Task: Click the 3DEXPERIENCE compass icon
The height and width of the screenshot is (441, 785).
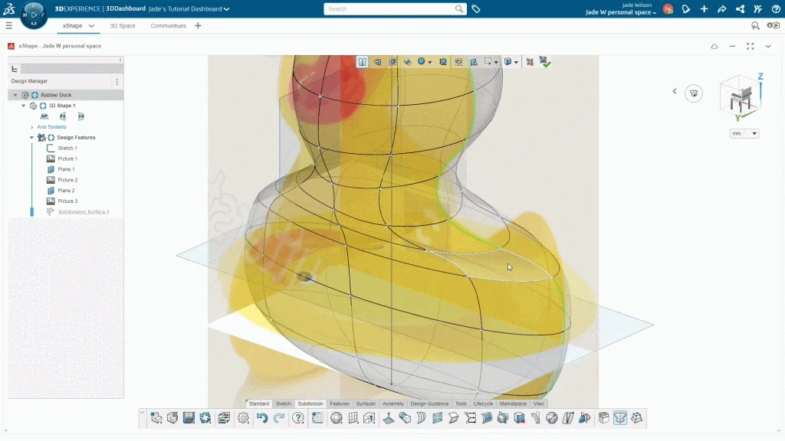Action: 34,14
